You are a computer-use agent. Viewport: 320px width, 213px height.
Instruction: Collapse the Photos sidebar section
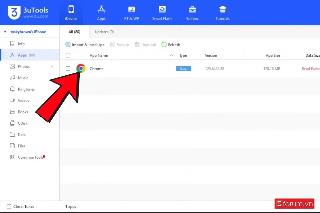52,66
